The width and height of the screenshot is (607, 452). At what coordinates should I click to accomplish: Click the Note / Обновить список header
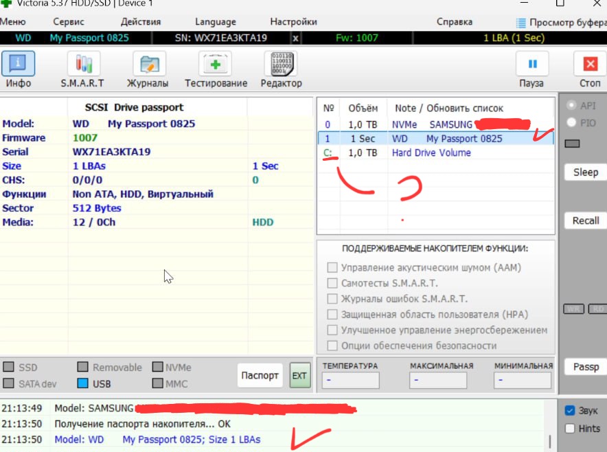click(449, 108)
